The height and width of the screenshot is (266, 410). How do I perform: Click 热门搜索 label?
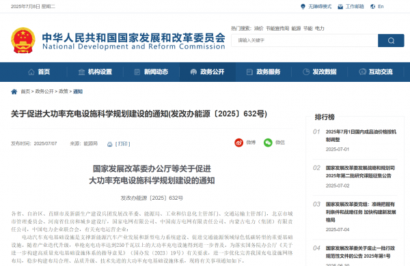point(241,28)
